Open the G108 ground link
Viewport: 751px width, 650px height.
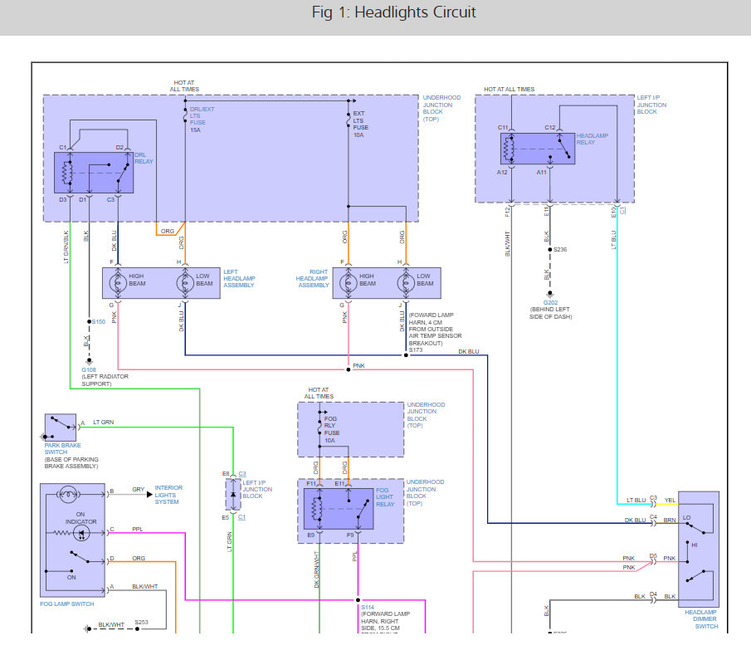(x=89, y=369)
